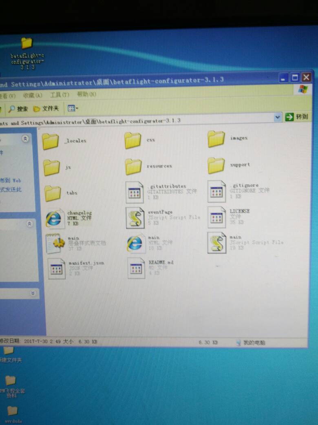Select the js folder icon
This screenshot has width=318, height=425.
(x=52, y=168)
